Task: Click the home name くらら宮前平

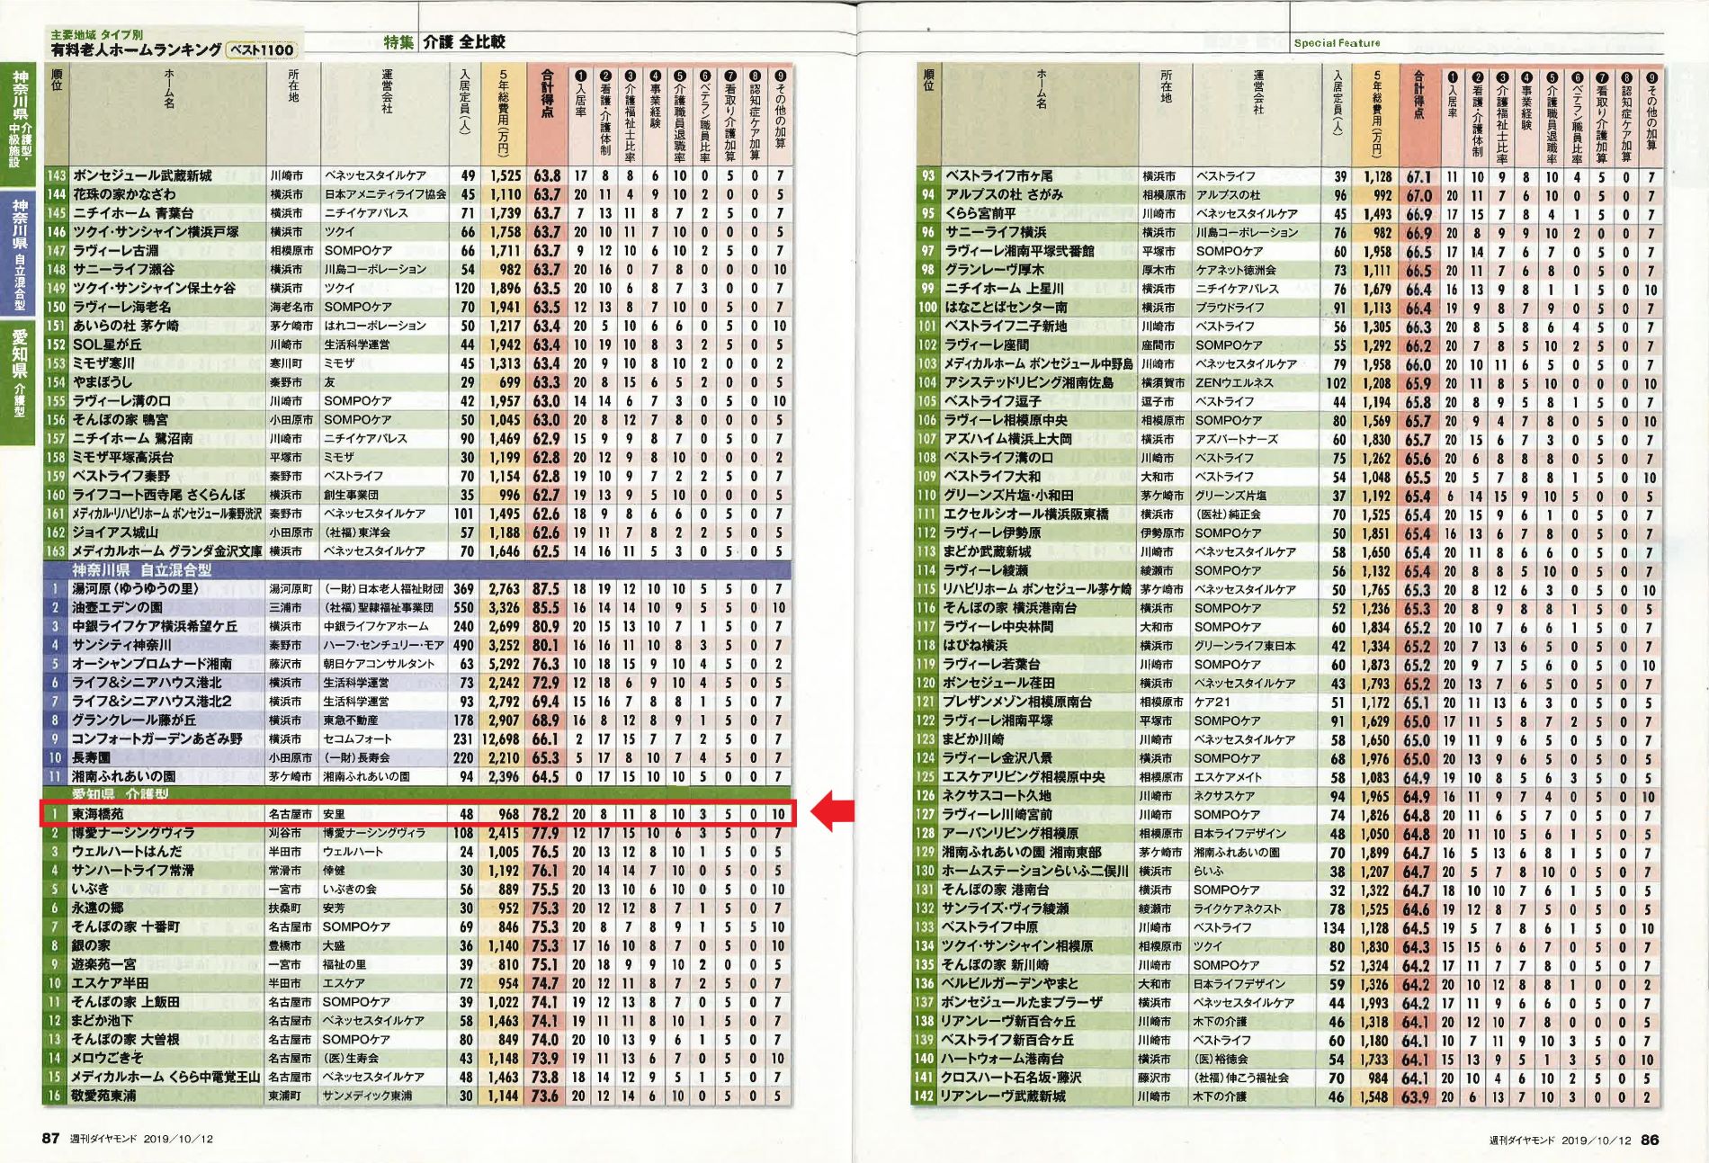Action: point(980,214)
